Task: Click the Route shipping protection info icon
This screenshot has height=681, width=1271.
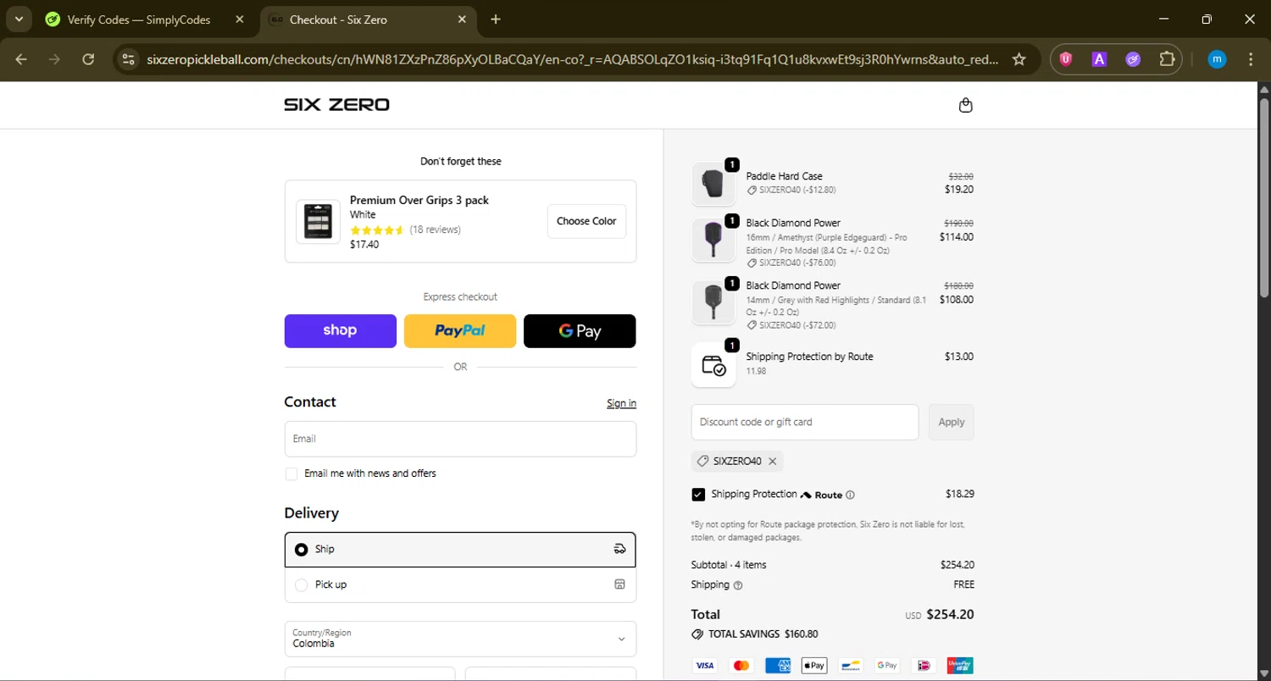Action: (x=851, y=495)
